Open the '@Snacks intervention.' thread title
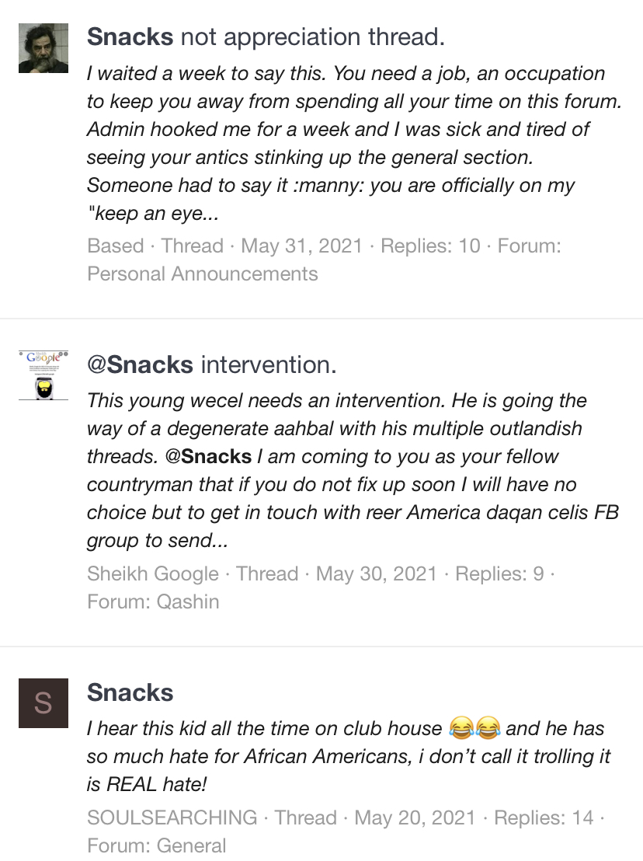643x861 pixels. pyautogui.click(x=212, y=365)
